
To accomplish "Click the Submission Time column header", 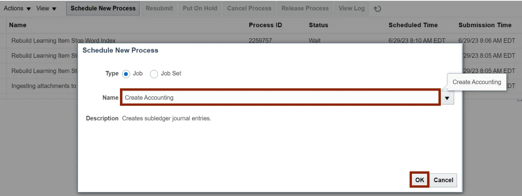I will (x=485, y=25).
